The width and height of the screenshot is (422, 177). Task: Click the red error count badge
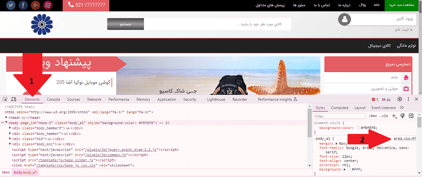[x=375, y=99]
